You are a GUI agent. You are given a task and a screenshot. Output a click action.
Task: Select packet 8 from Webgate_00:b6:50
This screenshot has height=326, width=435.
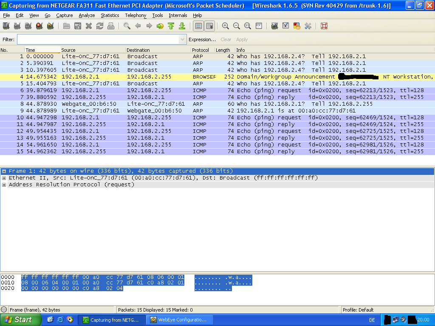pos(217,104)
